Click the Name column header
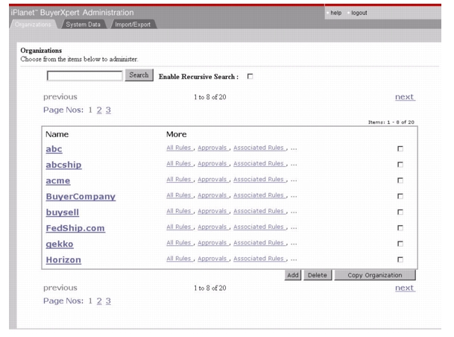Image resolution: width=454 pixels, height=337 pixels. (x=57, y=134)
